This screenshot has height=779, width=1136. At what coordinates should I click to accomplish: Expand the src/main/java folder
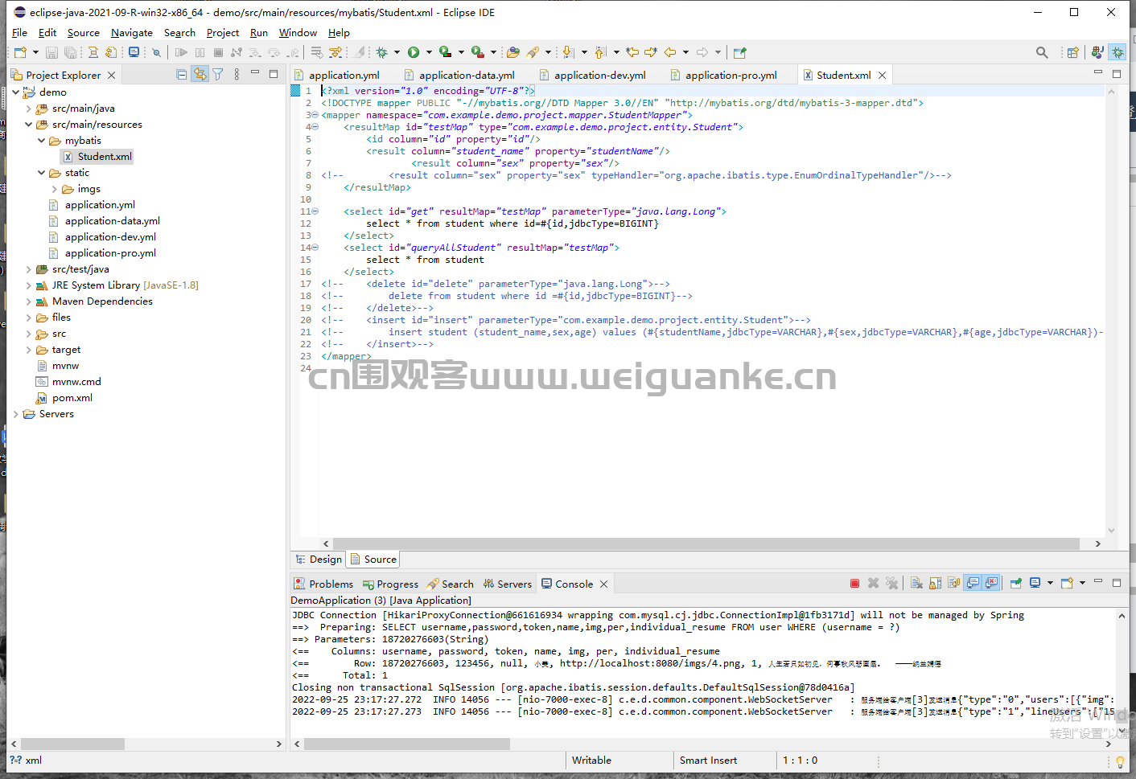click(x=29, y=108)
